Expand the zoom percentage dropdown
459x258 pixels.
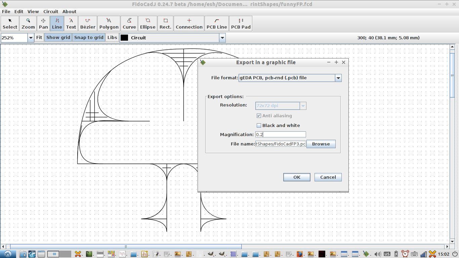point(31,38)
